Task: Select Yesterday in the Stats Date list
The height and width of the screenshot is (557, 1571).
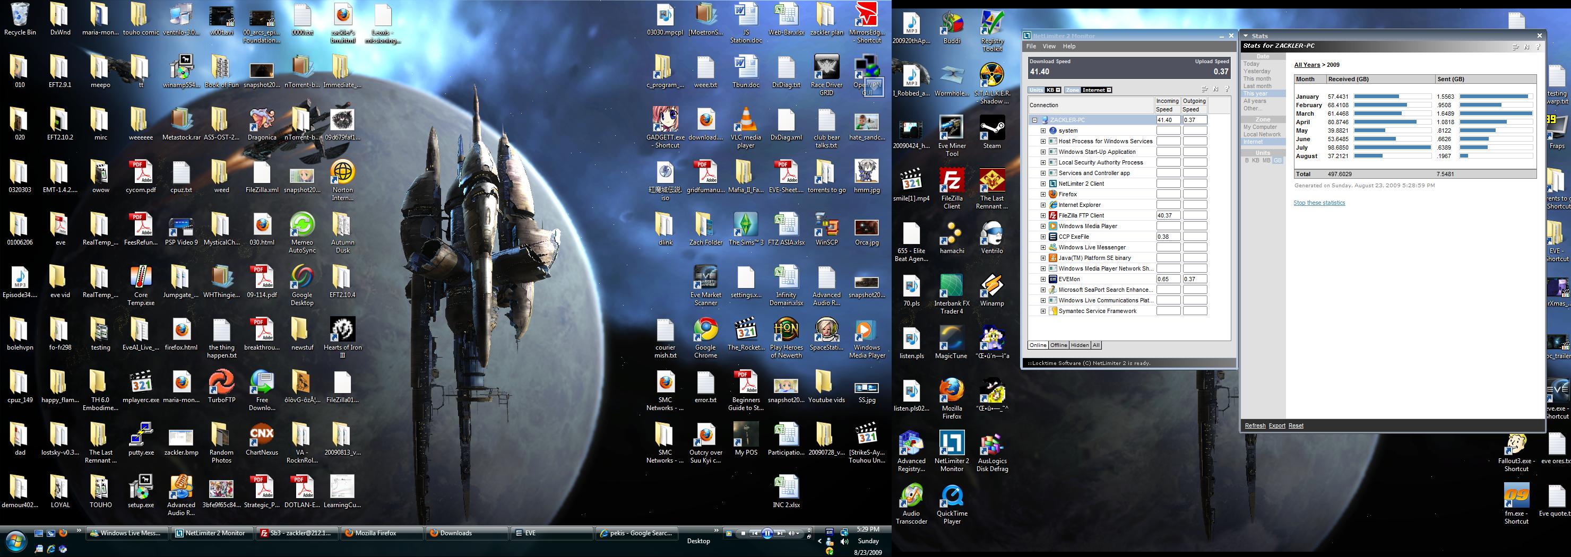Action: [x=1257, y=71]
